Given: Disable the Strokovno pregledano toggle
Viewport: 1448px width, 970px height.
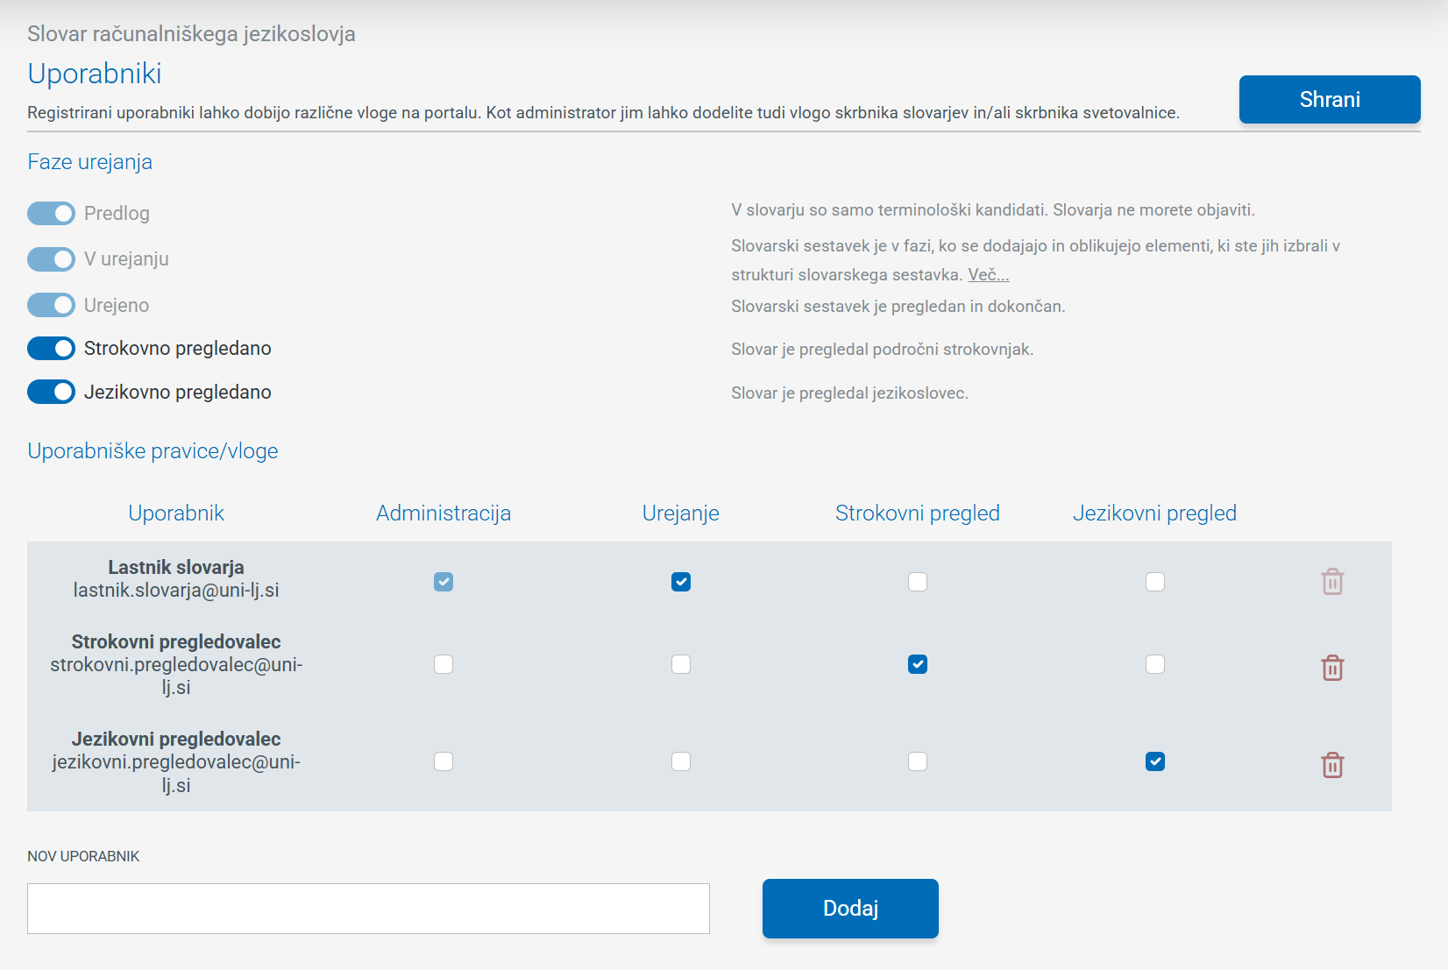Looking at the screenshot, I should (51, 348).
